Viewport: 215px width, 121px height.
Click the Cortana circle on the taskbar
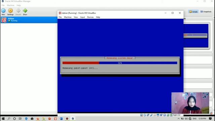(14, 119)
